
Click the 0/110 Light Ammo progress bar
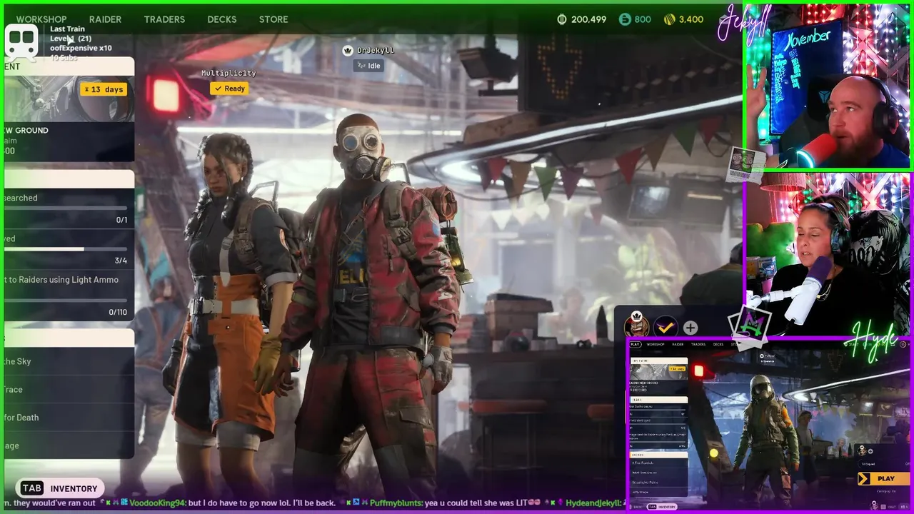66,301
